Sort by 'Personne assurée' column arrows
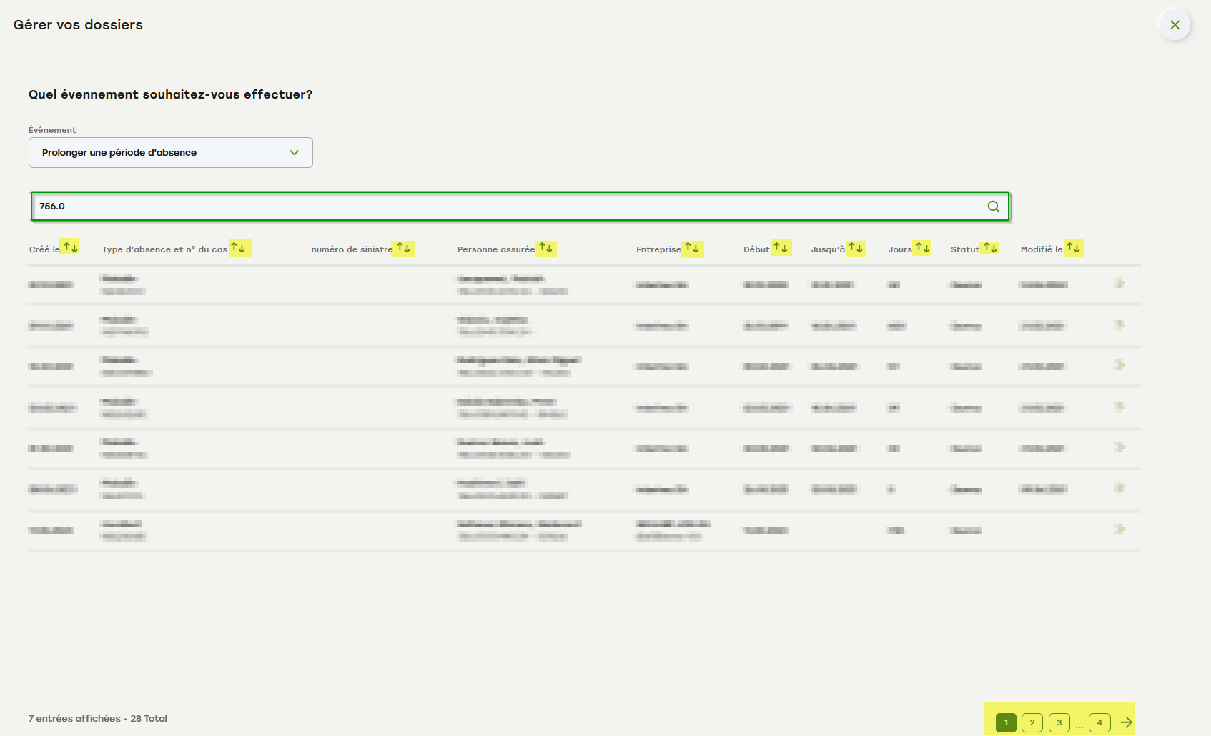 pos(546,248)
